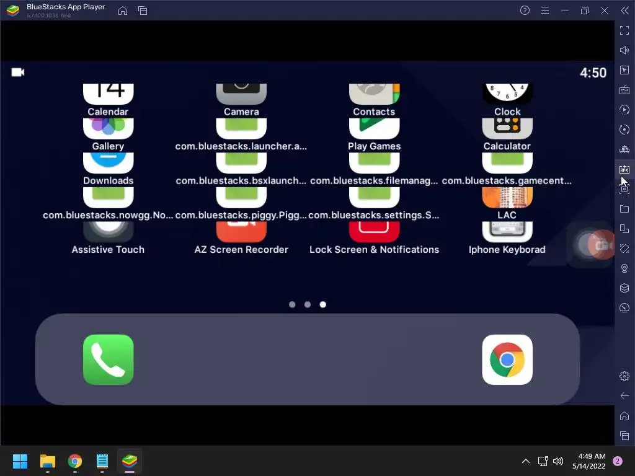Open the Calendar app

pyautogui.click(x=108, y=94)
